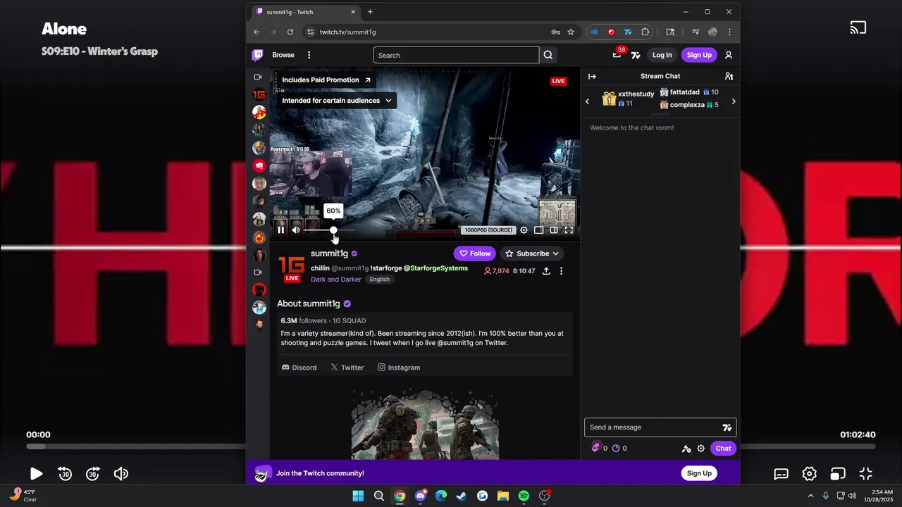The height and width of the screenshot is (507, 902).
Task: Open the Includes Paid Promotion link
Action: (x=326, y=80)
